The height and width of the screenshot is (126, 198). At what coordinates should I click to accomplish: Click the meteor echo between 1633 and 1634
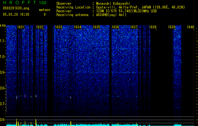pos(71,97)
